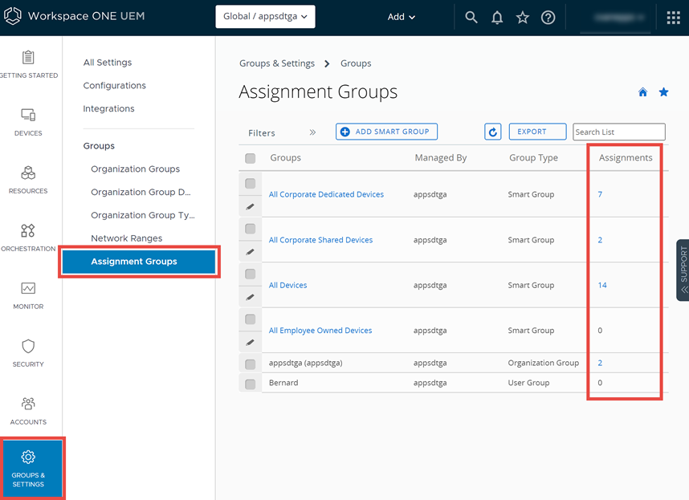689x500 pixels.
Task: Edit All Corporate Shared Devices pencil icon
Action: 250,251
